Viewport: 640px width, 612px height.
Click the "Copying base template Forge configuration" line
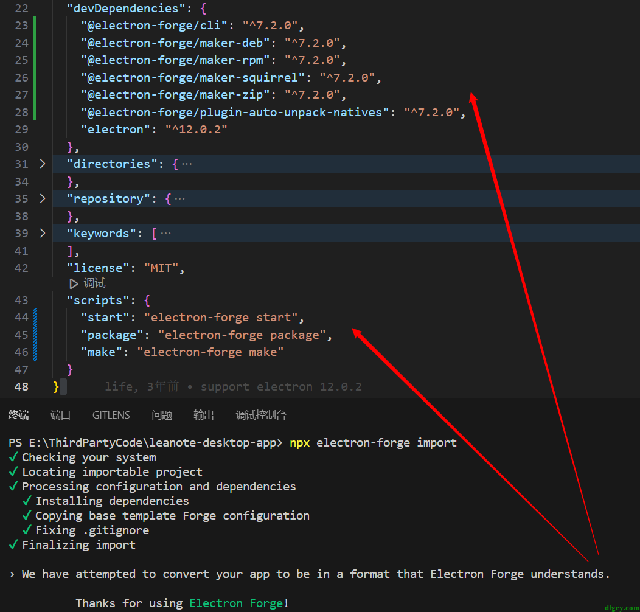[173, 516]
